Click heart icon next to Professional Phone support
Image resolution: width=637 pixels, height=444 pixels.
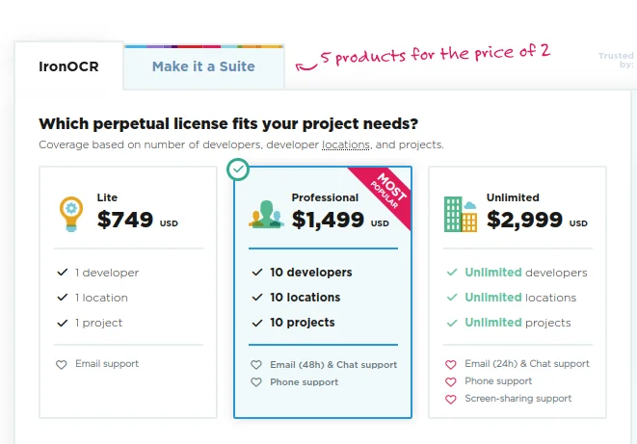tap(256, 382)
